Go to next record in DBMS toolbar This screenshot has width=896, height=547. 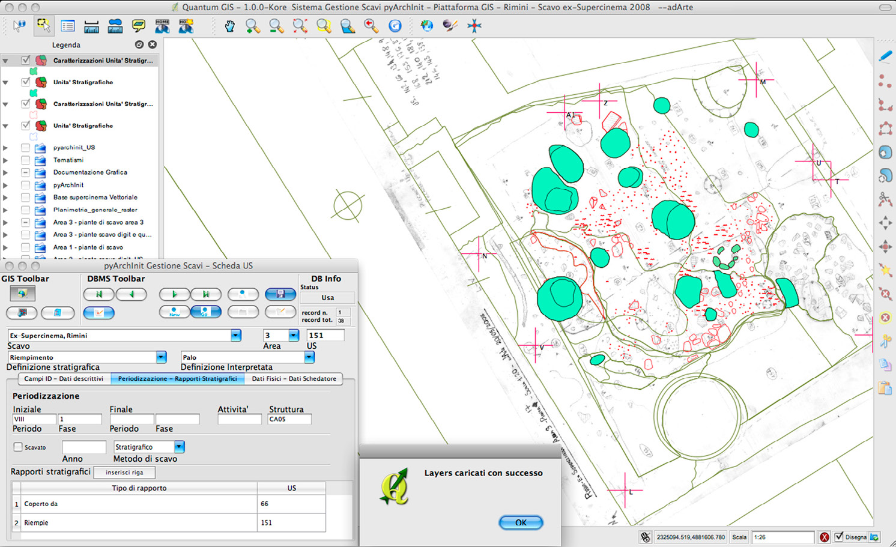click(175, 294)
